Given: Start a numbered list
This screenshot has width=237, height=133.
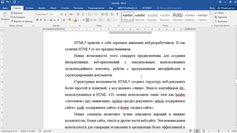Looking at the screenshot, I should pyautogui.click(x=90, y=14).
